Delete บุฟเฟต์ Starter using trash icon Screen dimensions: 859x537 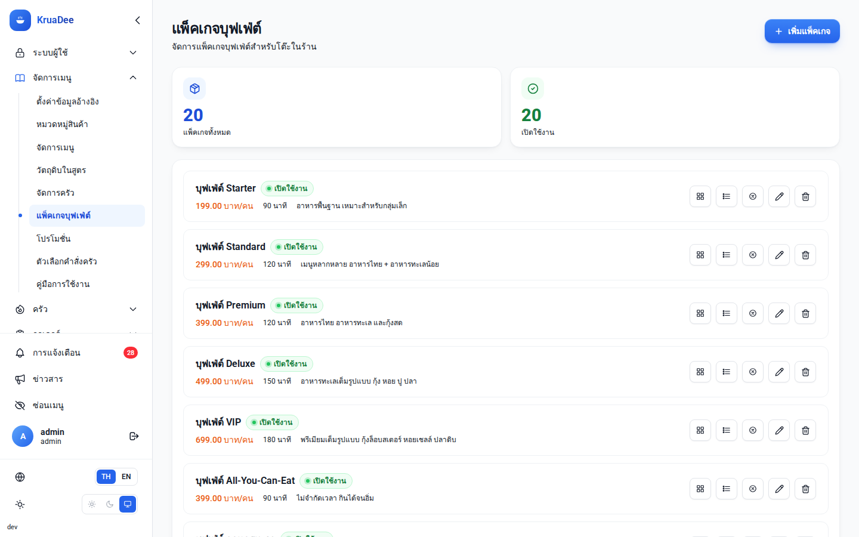[805, 196]
